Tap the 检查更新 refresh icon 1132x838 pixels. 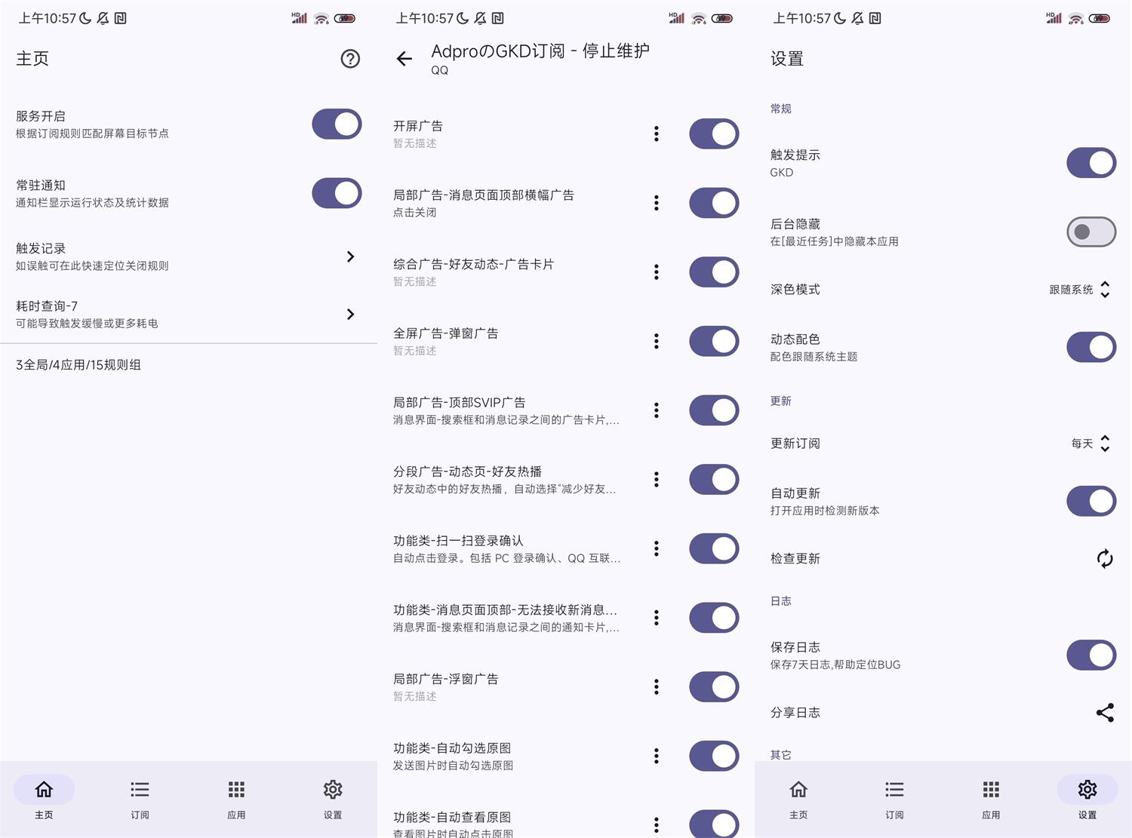pos(1104,558)
